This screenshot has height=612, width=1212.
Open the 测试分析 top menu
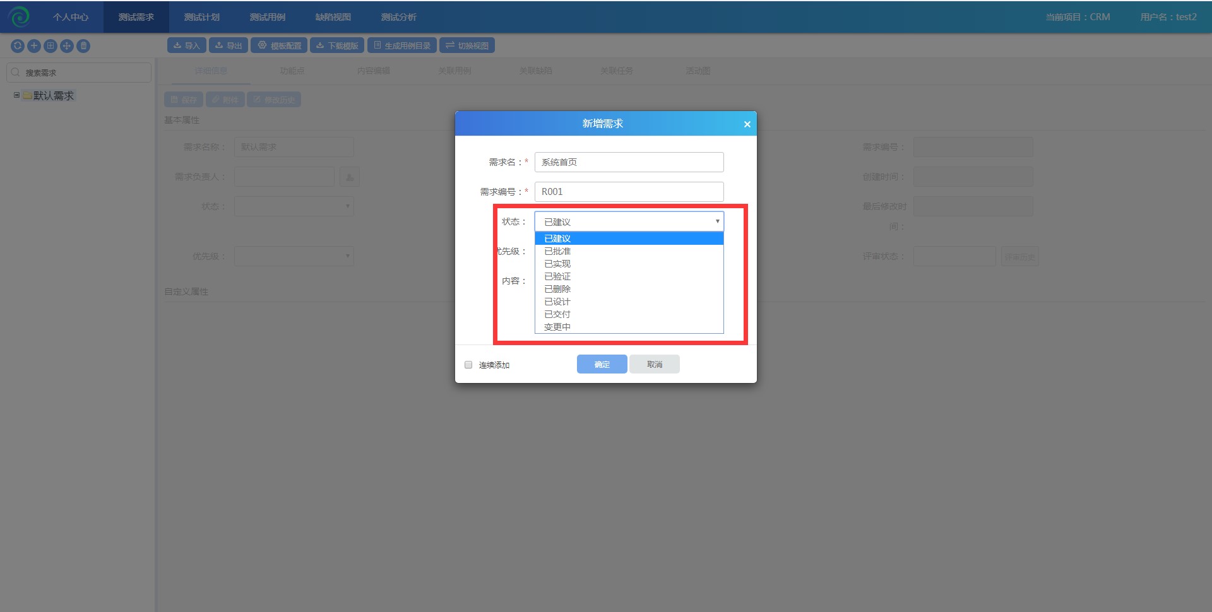399,17
